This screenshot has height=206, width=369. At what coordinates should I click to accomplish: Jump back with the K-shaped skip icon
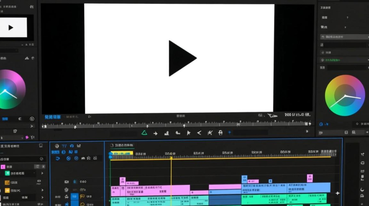(210, 133)
